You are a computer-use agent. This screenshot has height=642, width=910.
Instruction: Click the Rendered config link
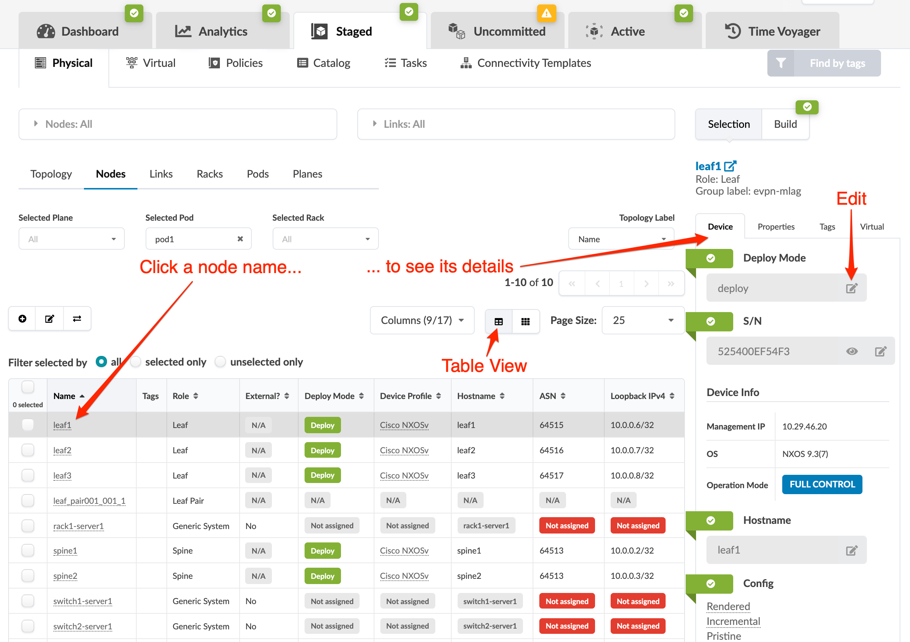pos(728,606)
